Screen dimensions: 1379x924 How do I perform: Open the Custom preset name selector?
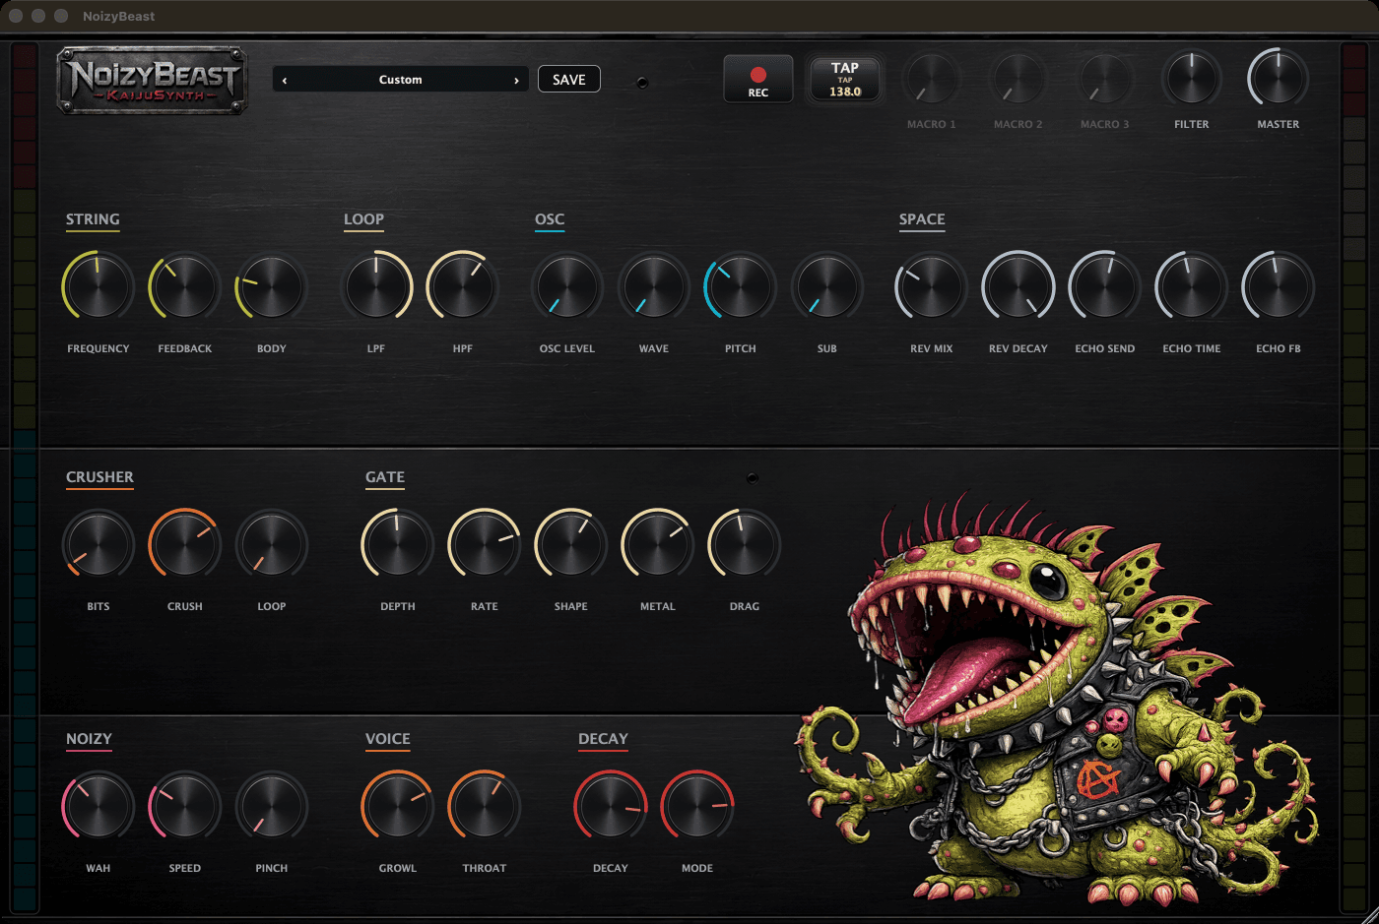400,80
